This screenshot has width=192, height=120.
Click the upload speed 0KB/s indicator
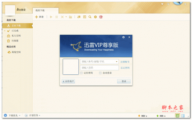[x=161, y=116]
